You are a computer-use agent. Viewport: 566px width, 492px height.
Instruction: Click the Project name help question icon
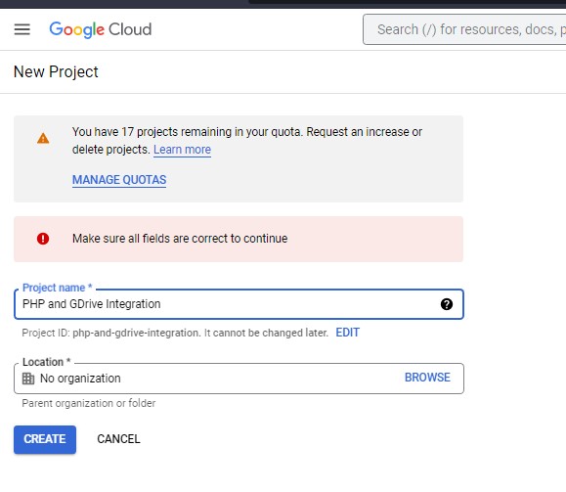447,304
